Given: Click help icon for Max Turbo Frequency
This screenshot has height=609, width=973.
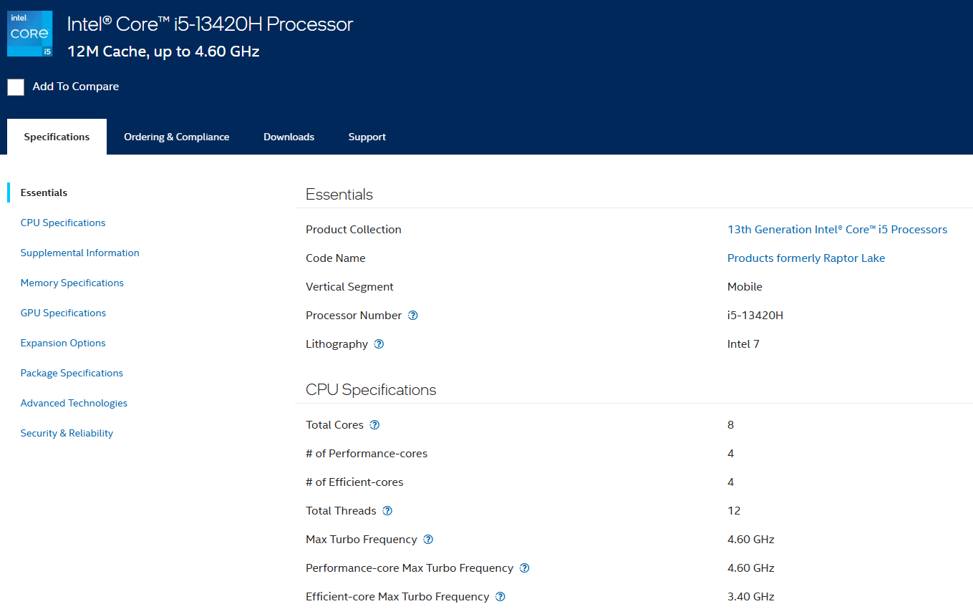Looking at the screenshot, I should tap(428, 540).
